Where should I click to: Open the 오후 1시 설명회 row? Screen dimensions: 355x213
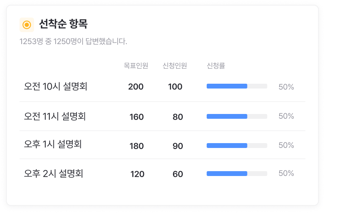(x=53, y=145)
